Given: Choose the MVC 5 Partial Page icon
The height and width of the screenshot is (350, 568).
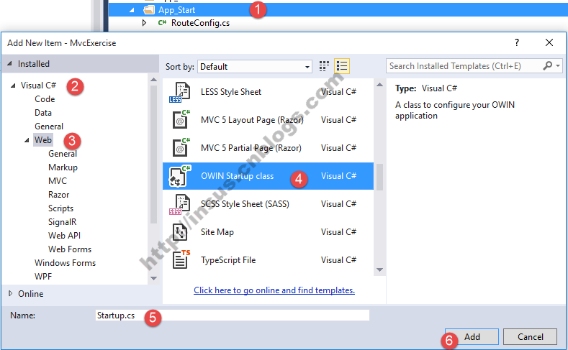Looking at the screenshot, I should point(179,148).
